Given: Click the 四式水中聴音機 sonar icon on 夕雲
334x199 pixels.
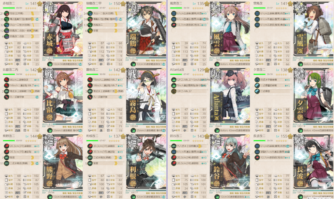Looking at the screenshot, I should (257, 80).
